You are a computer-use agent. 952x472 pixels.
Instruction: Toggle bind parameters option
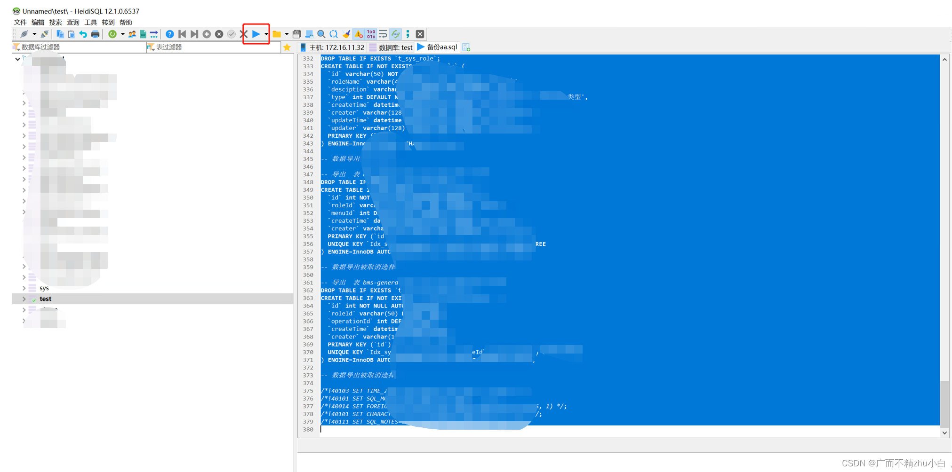click(395, 34)
